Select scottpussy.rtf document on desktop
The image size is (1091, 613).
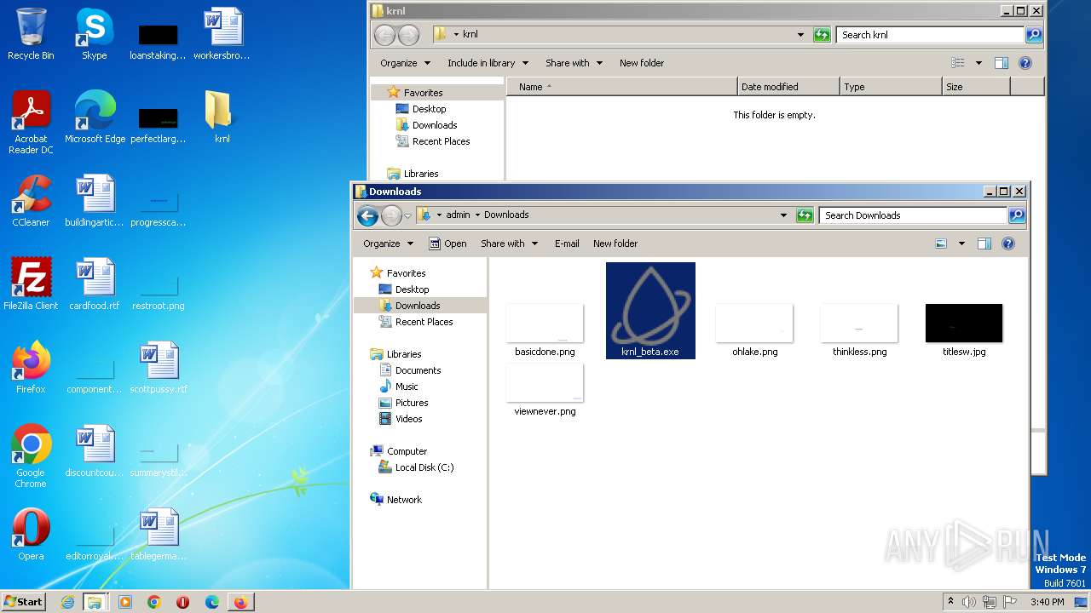pyautogui.click(x=159, y=368)
